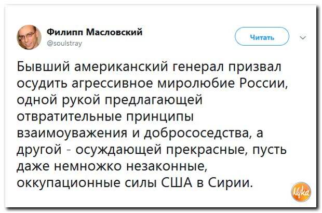Click the word "предлагающей" in the tweet
322x213 pixels.
[x=154, y=100]
